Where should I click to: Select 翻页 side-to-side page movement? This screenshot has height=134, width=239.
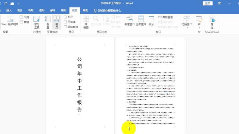(57, 22)
